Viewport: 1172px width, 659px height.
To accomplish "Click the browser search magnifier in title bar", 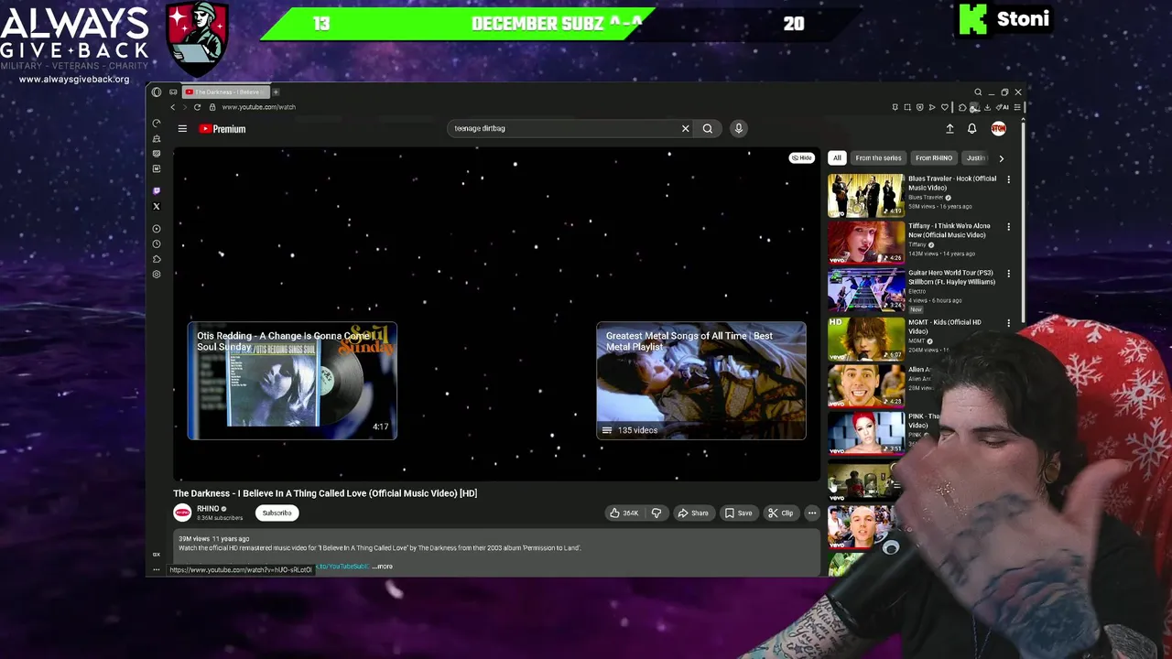I will 978,92.
